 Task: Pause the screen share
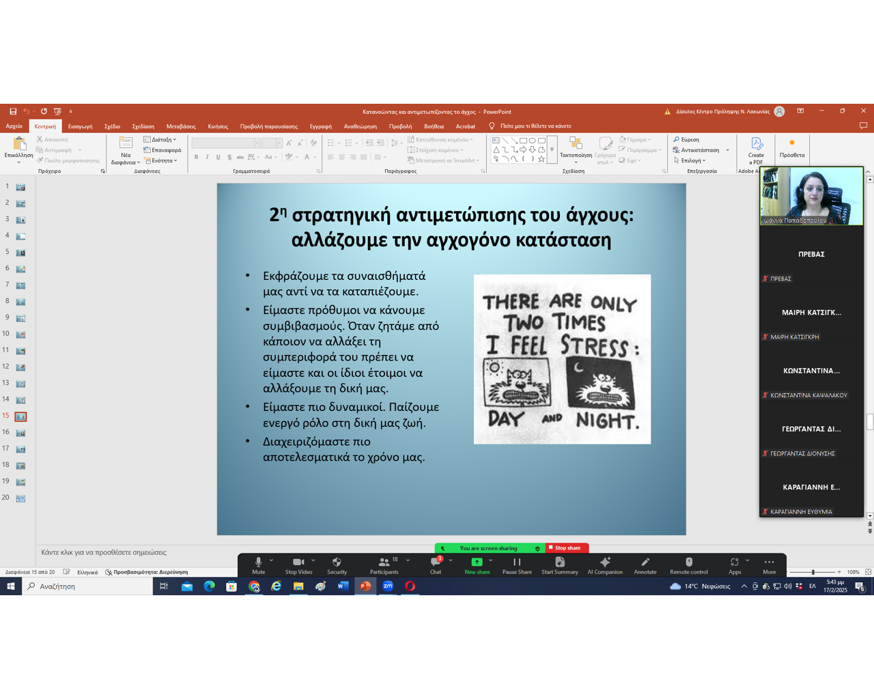pos(517,562)
